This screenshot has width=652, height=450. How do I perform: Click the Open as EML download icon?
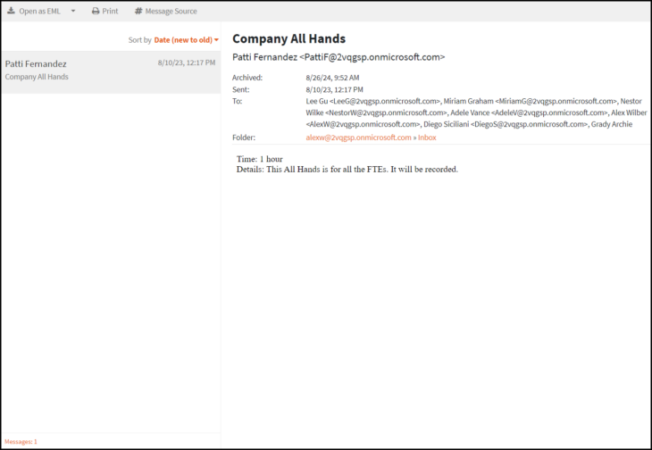click(x=11, y=11)
